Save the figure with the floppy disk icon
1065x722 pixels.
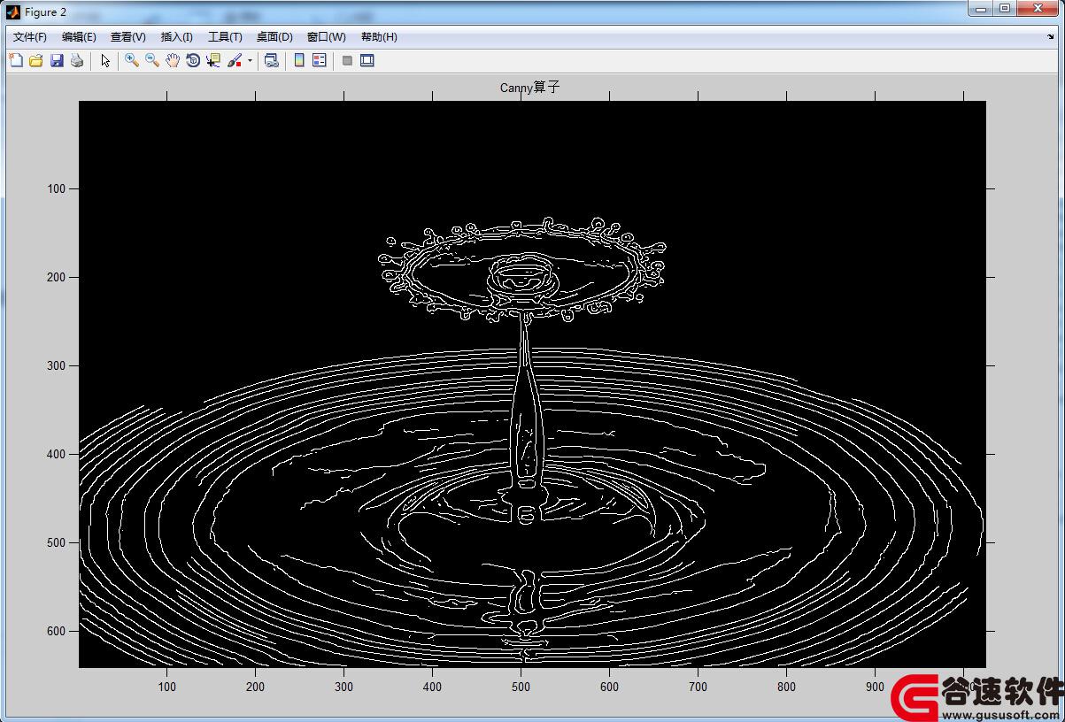[57, 60]
